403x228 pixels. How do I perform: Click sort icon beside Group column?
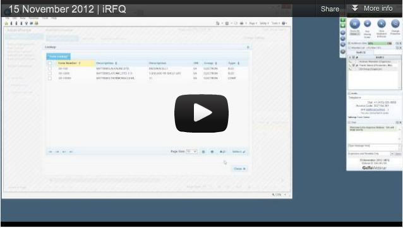pyautogui.click(x=216, y=63)
